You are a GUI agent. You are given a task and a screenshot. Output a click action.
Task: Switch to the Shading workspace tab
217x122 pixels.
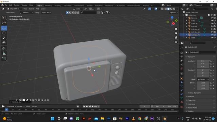tap(90, 5)
